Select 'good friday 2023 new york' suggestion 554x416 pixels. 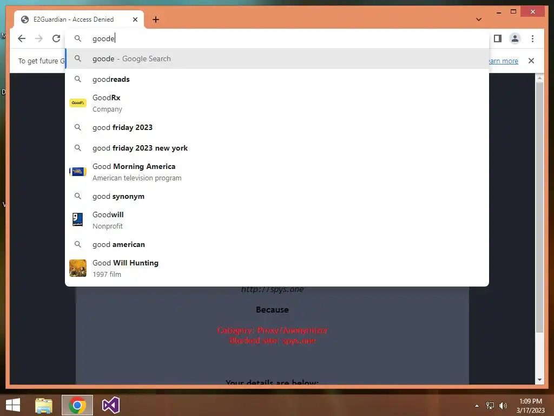tap(277, 148)
